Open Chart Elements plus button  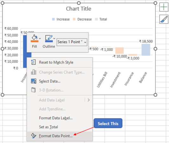[164, 7]
